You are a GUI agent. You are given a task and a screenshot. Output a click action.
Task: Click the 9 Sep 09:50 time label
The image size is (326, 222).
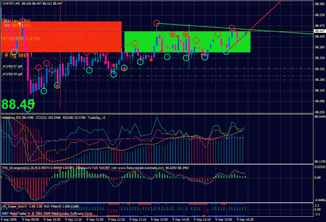click(31, 219)
